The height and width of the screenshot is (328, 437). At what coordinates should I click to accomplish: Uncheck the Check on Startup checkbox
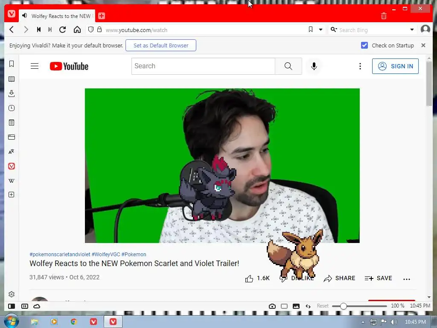coord(364,45)
